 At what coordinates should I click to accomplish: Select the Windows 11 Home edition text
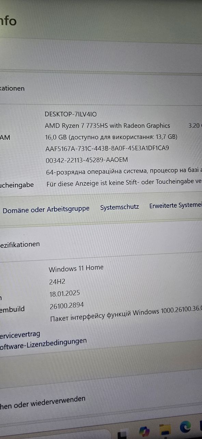76,268
